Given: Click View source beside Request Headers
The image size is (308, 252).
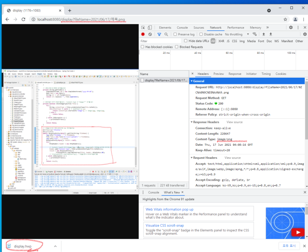Looking at the screenshot, I should (233, 158).
